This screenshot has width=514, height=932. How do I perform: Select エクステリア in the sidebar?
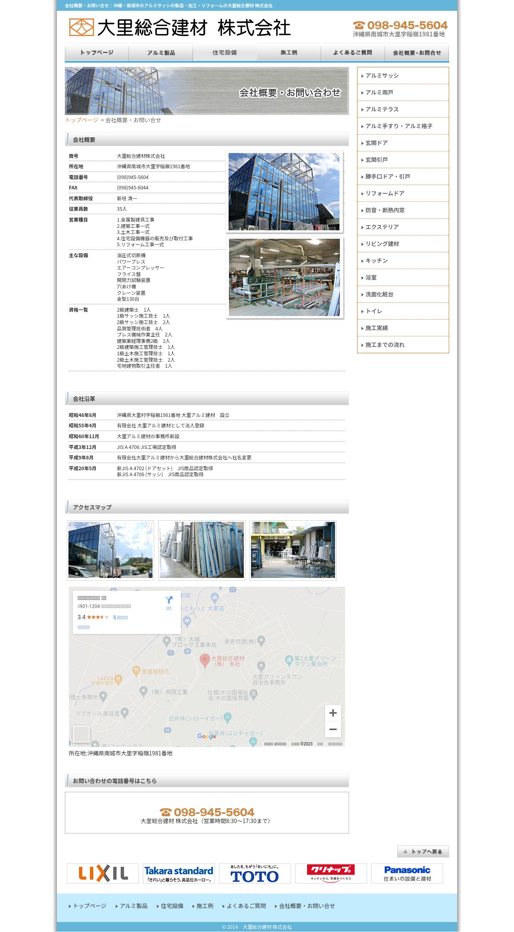[x=403, y=227]
